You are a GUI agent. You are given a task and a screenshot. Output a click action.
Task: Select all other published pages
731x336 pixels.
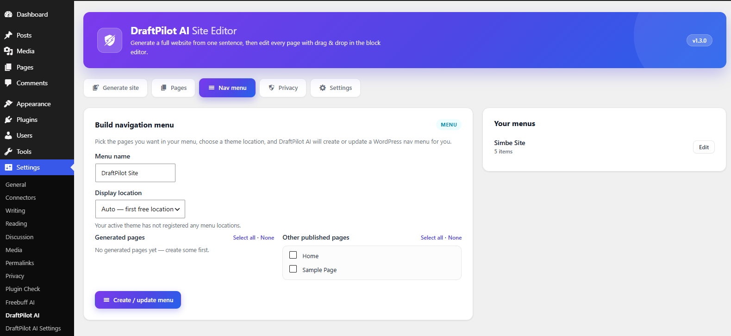click(432, 238)
